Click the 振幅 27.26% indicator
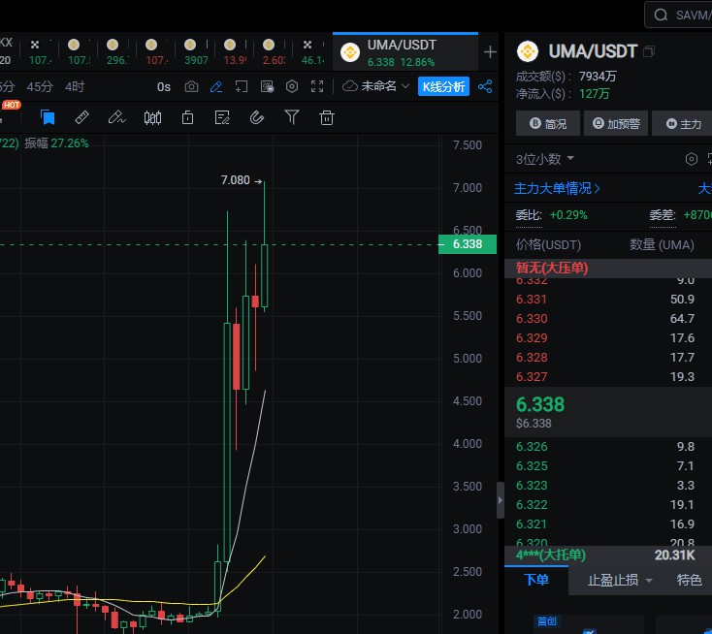Viewport: 712px width, 634px height. (x=56, y=143)
